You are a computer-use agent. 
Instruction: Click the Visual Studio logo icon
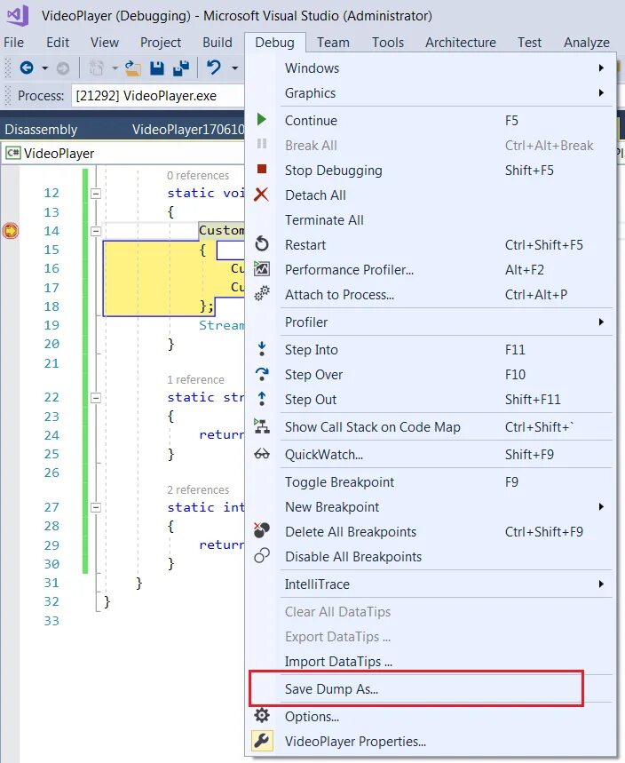click(18, 15)
